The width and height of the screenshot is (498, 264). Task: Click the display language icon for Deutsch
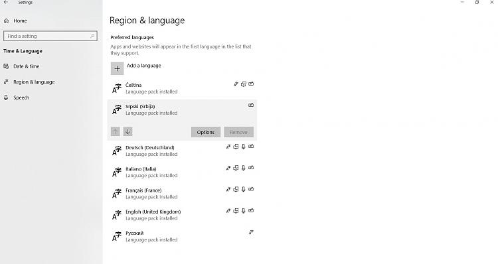[x=228, y=147]
